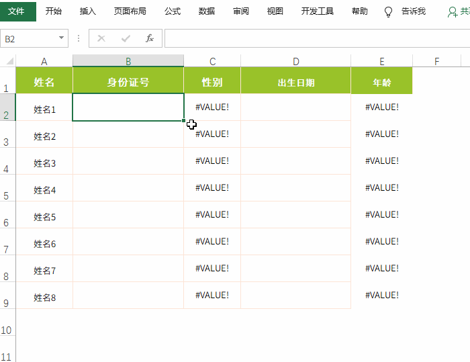Select column E header

click(x=382, y=61)
